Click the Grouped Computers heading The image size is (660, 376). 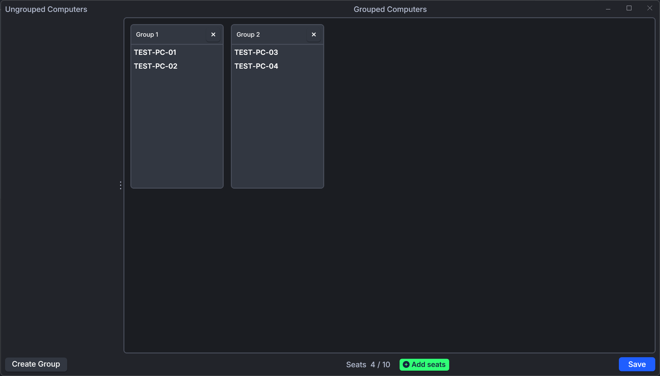pos(390,9)
